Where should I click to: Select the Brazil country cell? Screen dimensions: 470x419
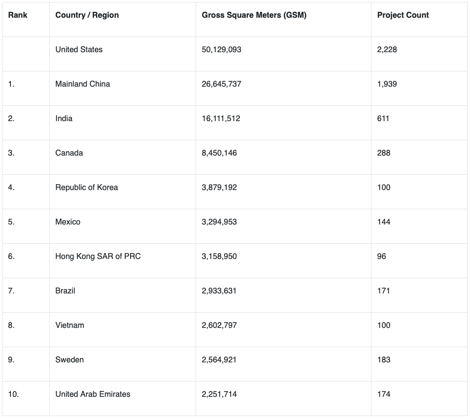65,290
